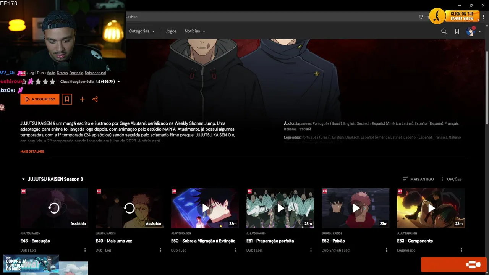Open more options for E49 - Mais uma vez
The image size is (489, 275).
coord(160,250)
